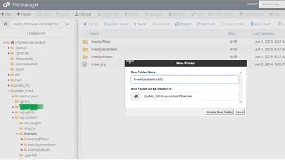The height and width of the screenshot is (160, 285).
Task: Click the View toolbar button
Action: [275, 14]
